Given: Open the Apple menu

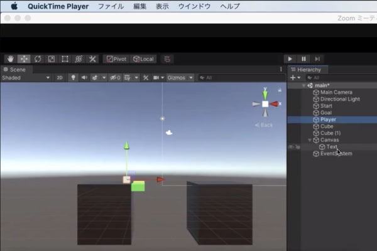Looking at the screenshot, I should coord(14,6).
